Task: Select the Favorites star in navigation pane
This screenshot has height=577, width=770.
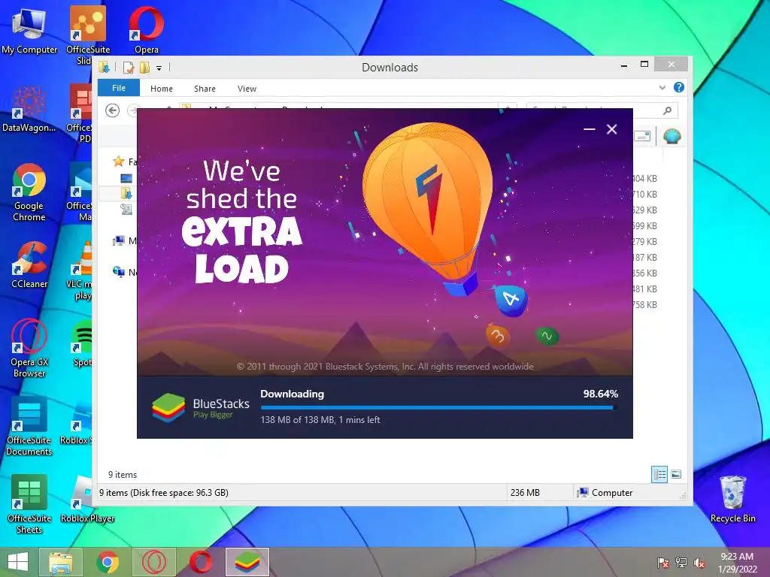Action: (x=118, y=162)
